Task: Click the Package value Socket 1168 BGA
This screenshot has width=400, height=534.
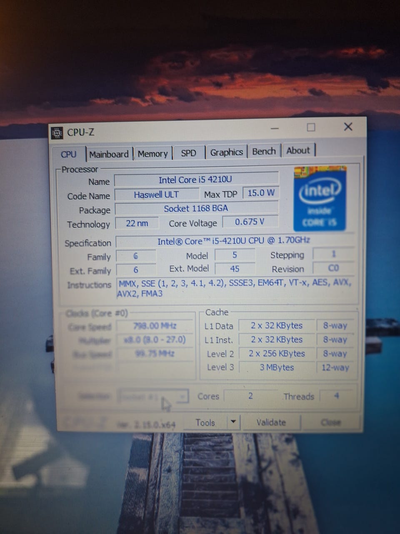Action: pos(196,208)
